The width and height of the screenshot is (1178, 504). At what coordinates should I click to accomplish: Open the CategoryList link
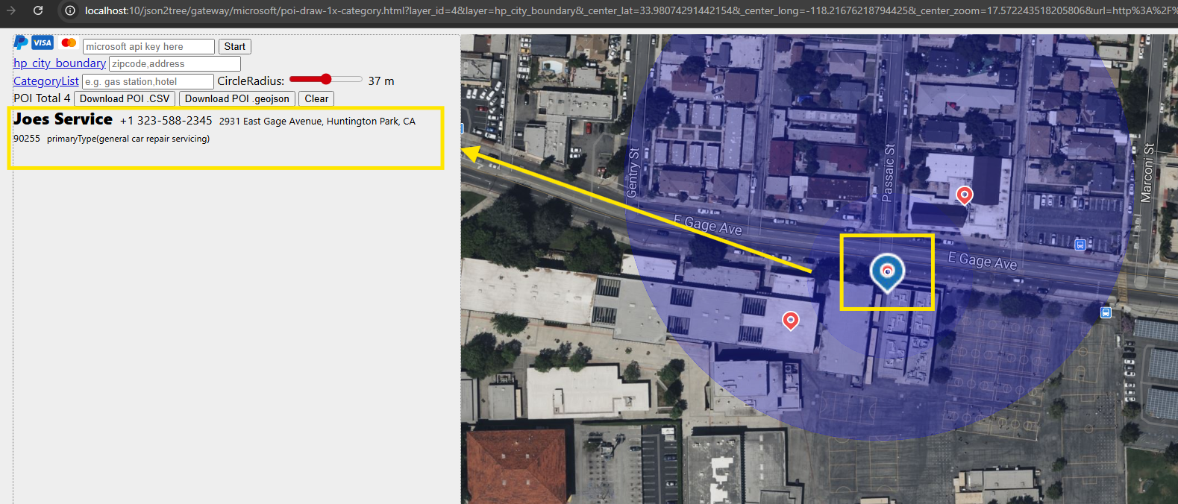click(x=46, y=81)
